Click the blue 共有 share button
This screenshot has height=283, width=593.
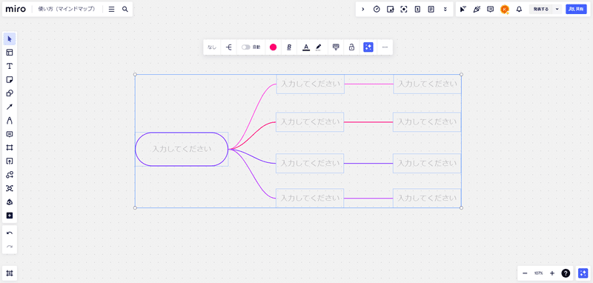tap(577, 9)
